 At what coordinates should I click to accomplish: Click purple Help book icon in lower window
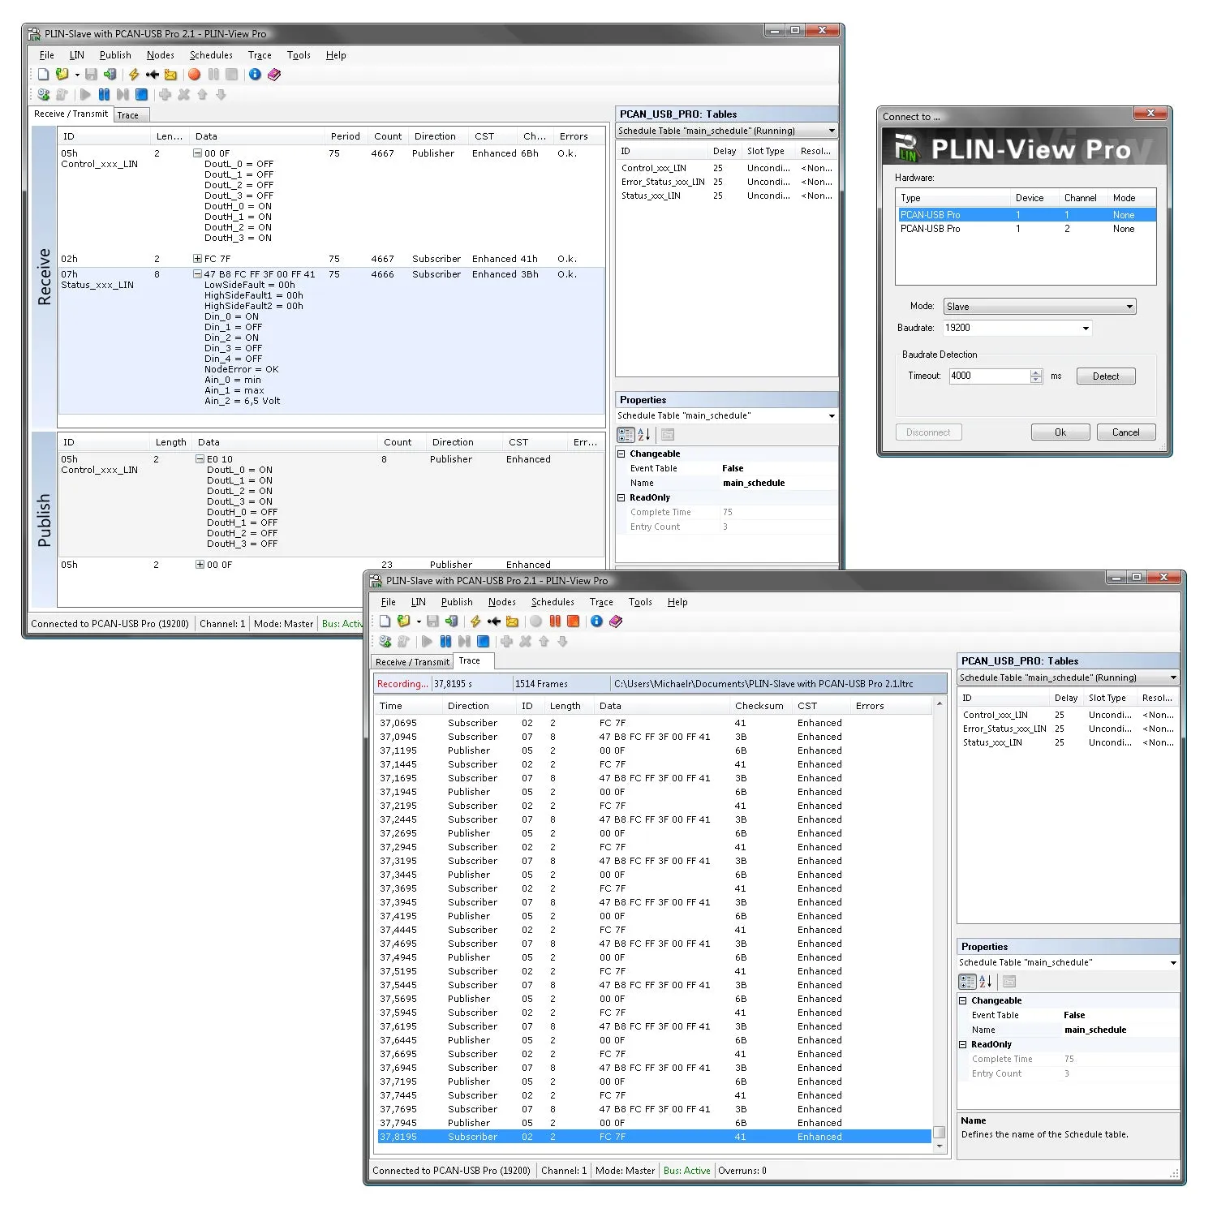point(616,621)
